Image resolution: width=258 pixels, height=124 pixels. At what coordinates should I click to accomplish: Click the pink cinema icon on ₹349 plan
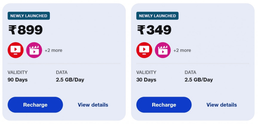point(163,50)
